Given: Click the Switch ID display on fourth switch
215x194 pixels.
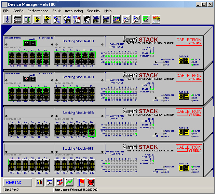Looking at the screenshot, I should (184, 168).
